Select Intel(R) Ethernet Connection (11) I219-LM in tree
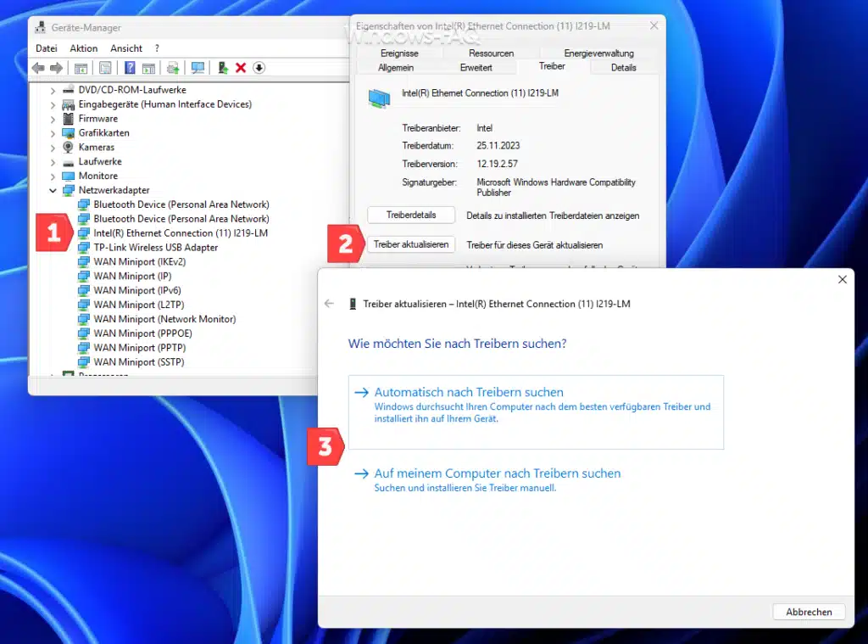The width and height of the screenshot is (868, 644). tap(181, 233)
